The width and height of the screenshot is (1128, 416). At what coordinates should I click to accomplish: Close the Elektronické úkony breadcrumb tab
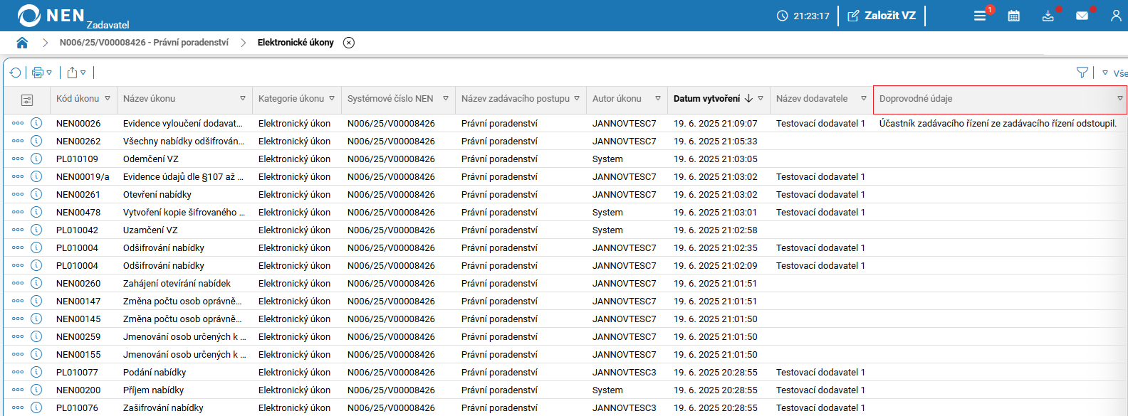pyautogui.click(x=349, y=43)
